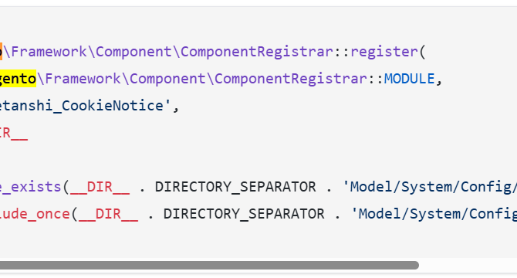Click the blue MODULE constant
This screenshot has height=278, width=517.
point(409,79)
